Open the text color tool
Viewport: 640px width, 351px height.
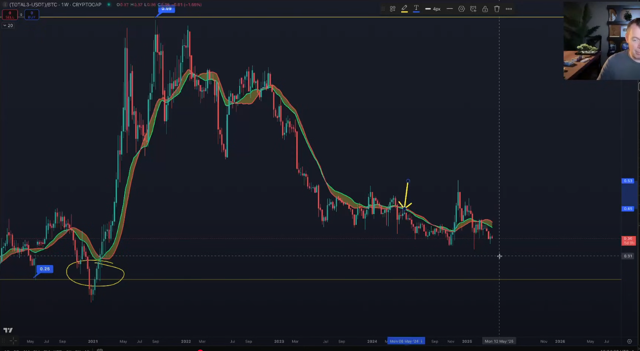pos(416,9)
